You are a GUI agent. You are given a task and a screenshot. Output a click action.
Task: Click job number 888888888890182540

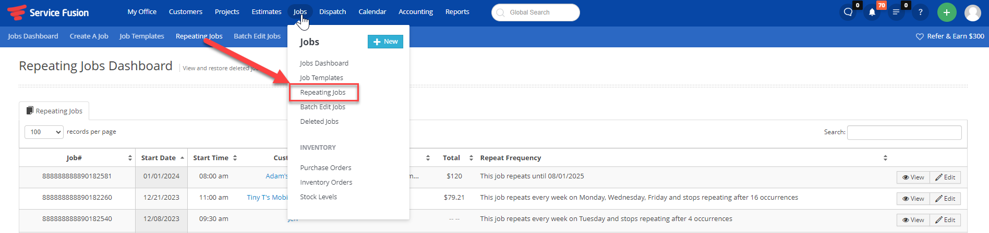pos(77,219)
